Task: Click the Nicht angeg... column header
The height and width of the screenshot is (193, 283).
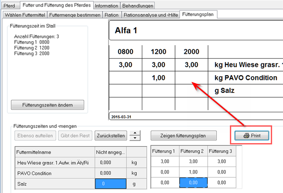Action: tap(111, 152)
